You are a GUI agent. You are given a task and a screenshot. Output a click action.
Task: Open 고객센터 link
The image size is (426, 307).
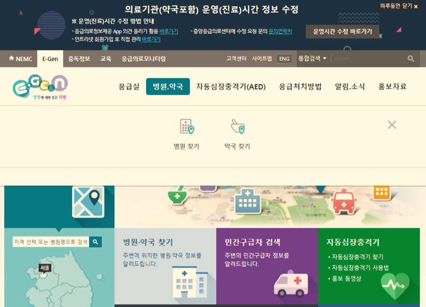tap(237, 58)
